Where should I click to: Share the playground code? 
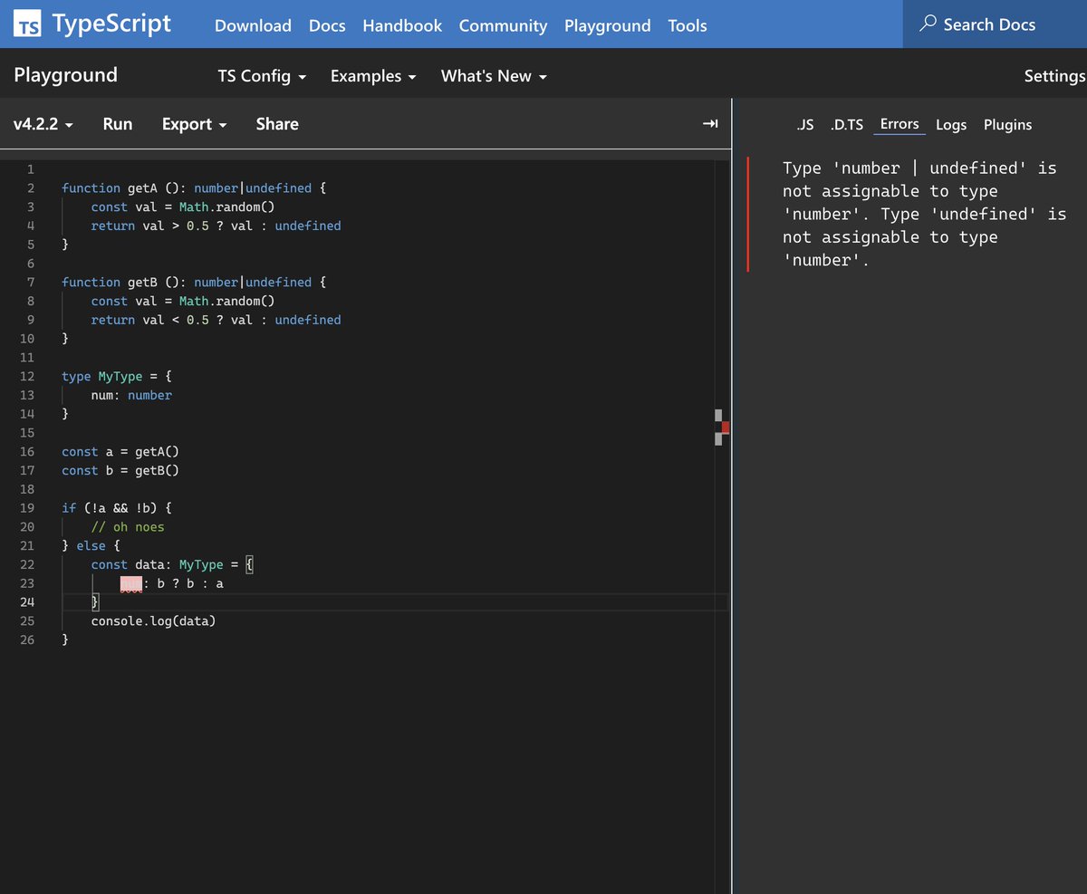pyautogui.click(x=277, y=124)
